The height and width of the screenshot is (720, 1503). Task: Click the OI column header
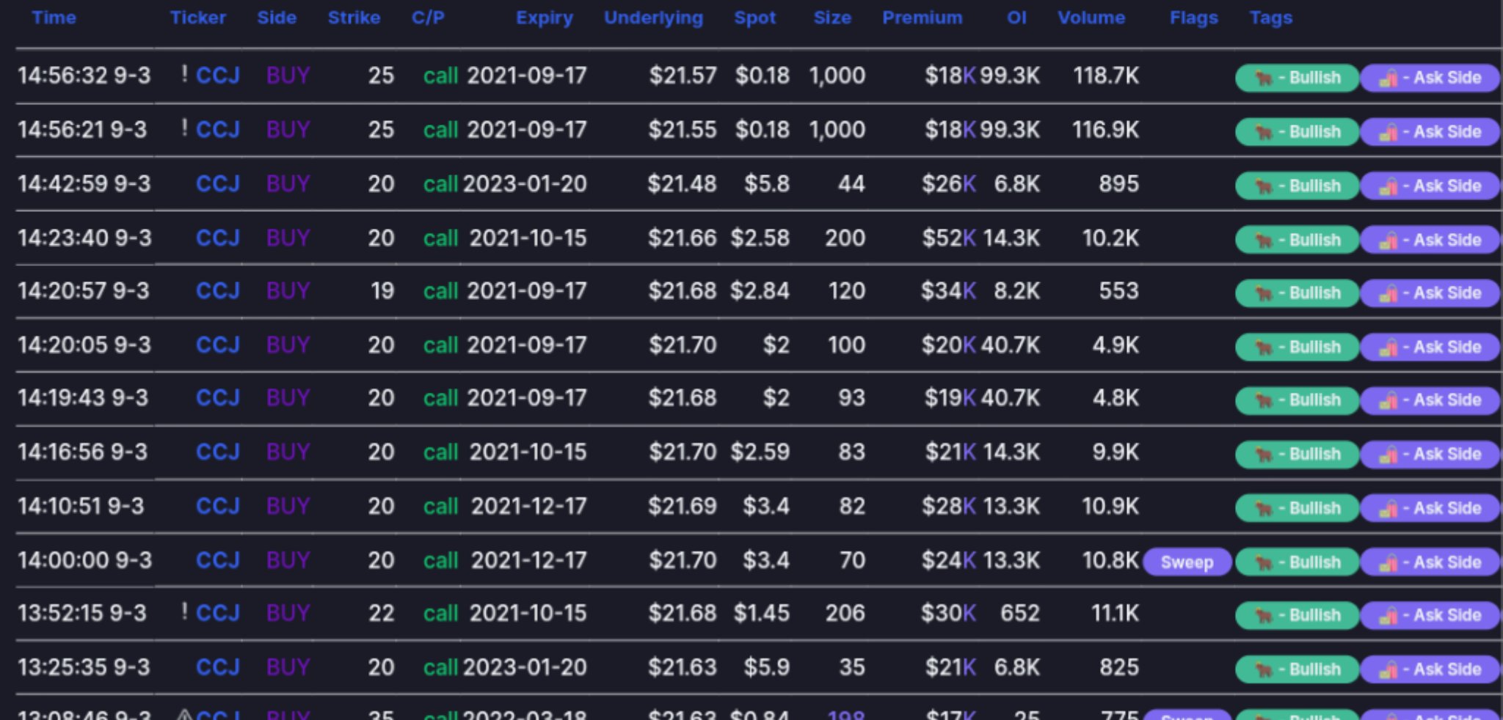tap(1016, 18)
